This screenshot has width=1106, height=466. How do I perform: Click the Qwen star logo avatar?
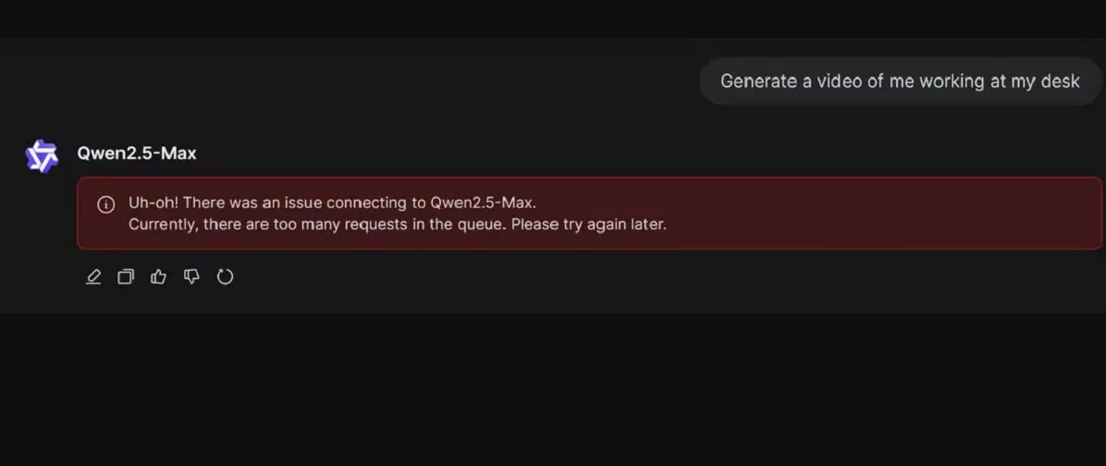coord(42,155)
